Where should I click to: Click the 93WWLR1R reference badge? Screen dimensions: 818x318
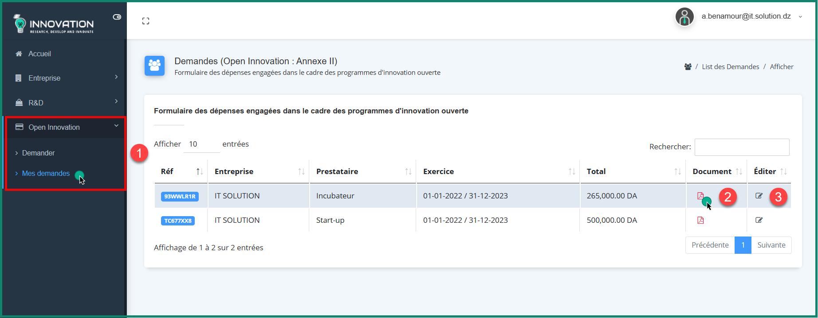click(x=180, y=196)
